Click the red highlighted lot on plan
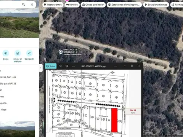This screenshot has width=183, height=137. [114, 120]
